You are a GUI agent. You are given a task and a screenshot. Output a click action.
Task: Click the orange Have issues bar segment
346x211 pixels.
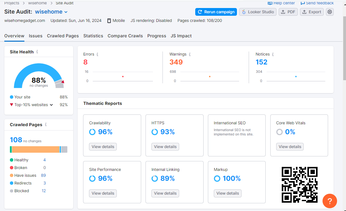tap(36, 150)
